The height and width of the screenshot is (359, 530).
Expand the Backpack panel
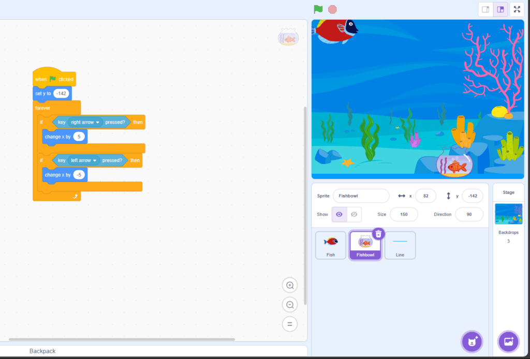[x=42, y=351]
